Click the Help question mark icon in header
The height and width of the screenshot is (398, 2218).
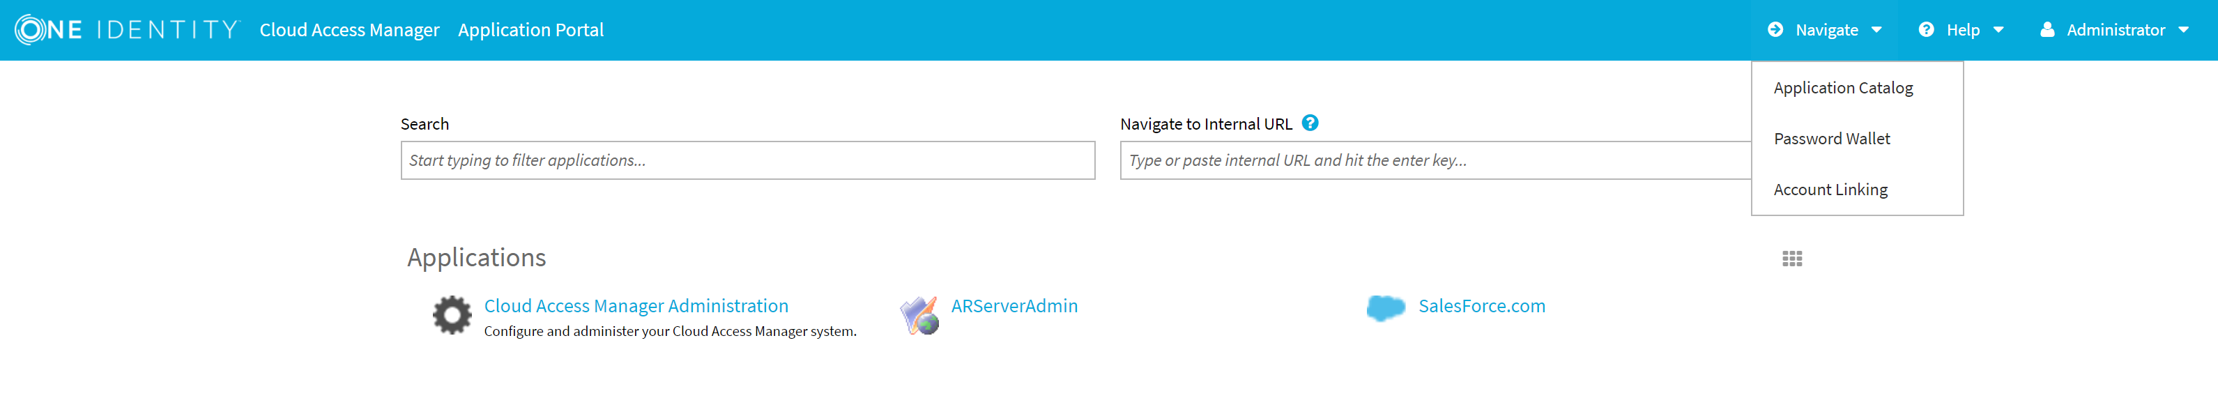click(1926, 29)
